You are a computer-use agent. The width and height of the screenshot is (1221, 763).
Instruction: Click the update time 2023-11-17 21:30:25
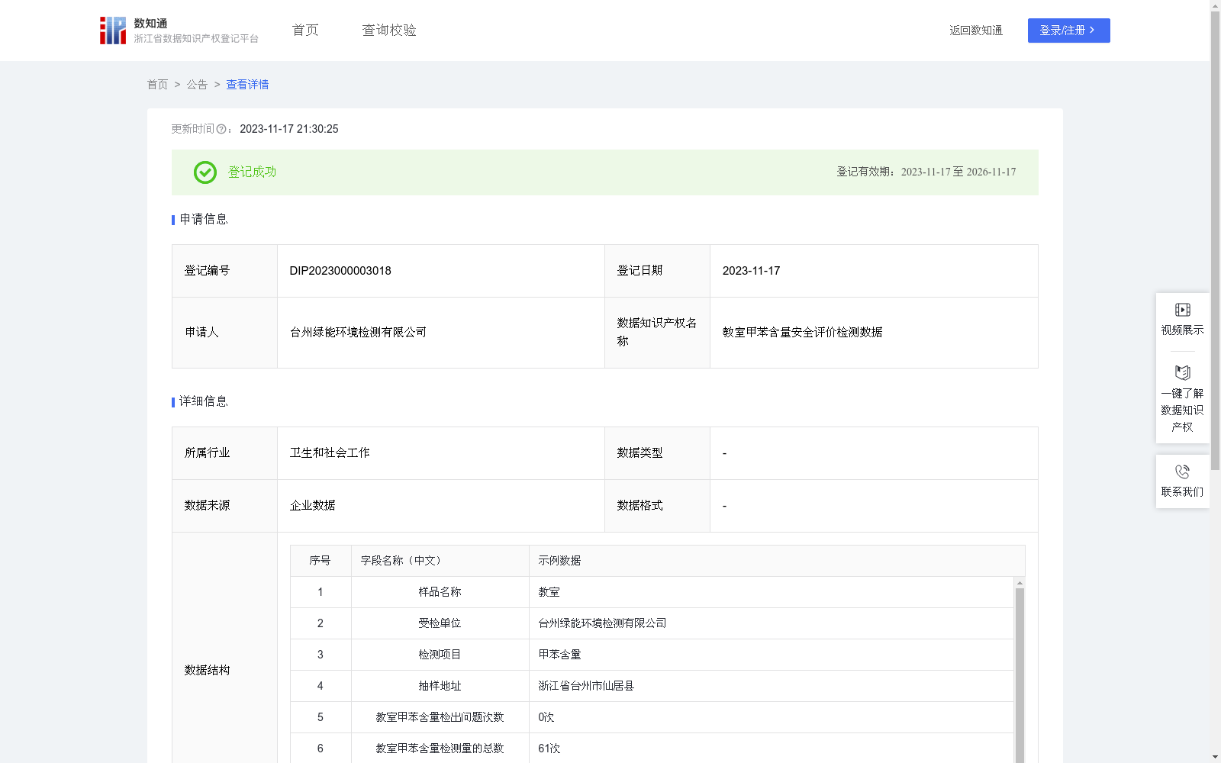coord(289,130)
